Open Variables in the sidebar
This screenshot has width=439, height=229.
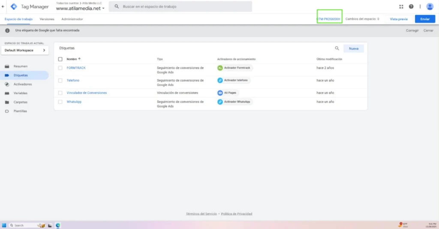point(21,93)
